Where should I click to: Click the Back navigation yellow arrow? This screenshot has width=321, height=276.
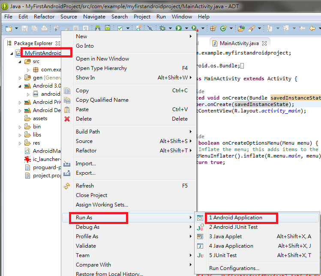[312, 28]
